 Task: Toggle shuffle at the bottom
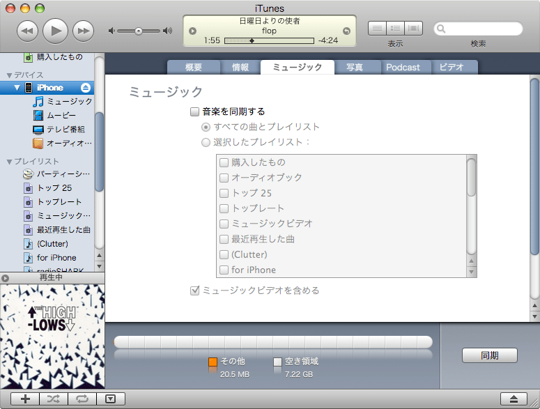point(54,399)
